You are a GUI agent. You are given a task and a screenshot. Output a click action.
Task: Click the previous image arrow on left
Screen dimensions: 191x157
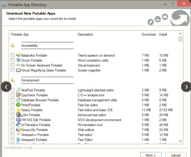pyautogui.click(x=6, y=87)
